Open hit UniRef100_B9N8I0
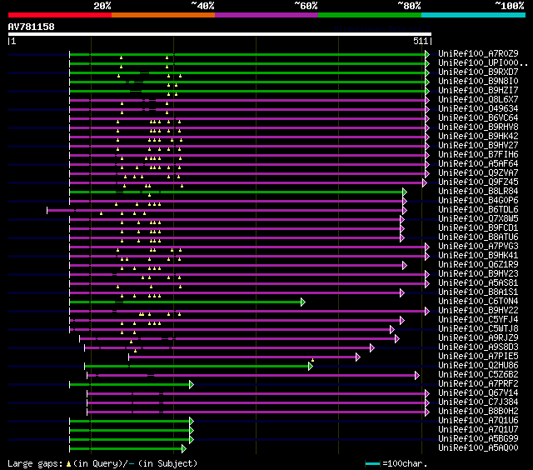This screenshot has height=470, width=533. click(x=478, y=82)
